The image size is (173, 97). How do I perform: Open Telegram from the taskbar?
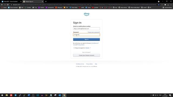(16, 95)
